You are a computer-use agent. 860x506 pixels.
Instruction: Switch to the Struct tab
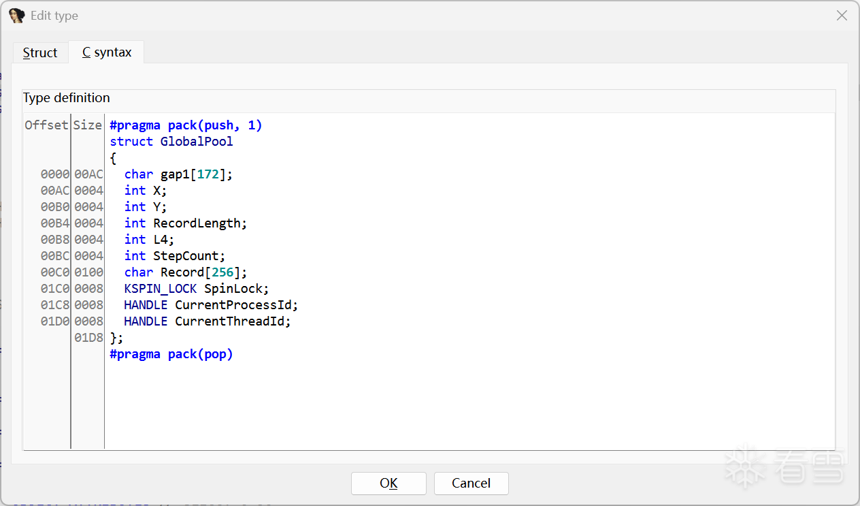40,52
